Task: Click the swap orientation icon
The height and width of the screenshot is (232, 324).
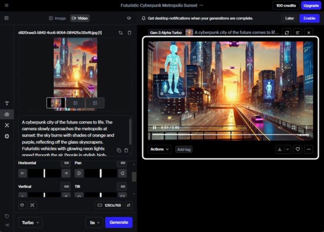Action: tap(129, 205)
